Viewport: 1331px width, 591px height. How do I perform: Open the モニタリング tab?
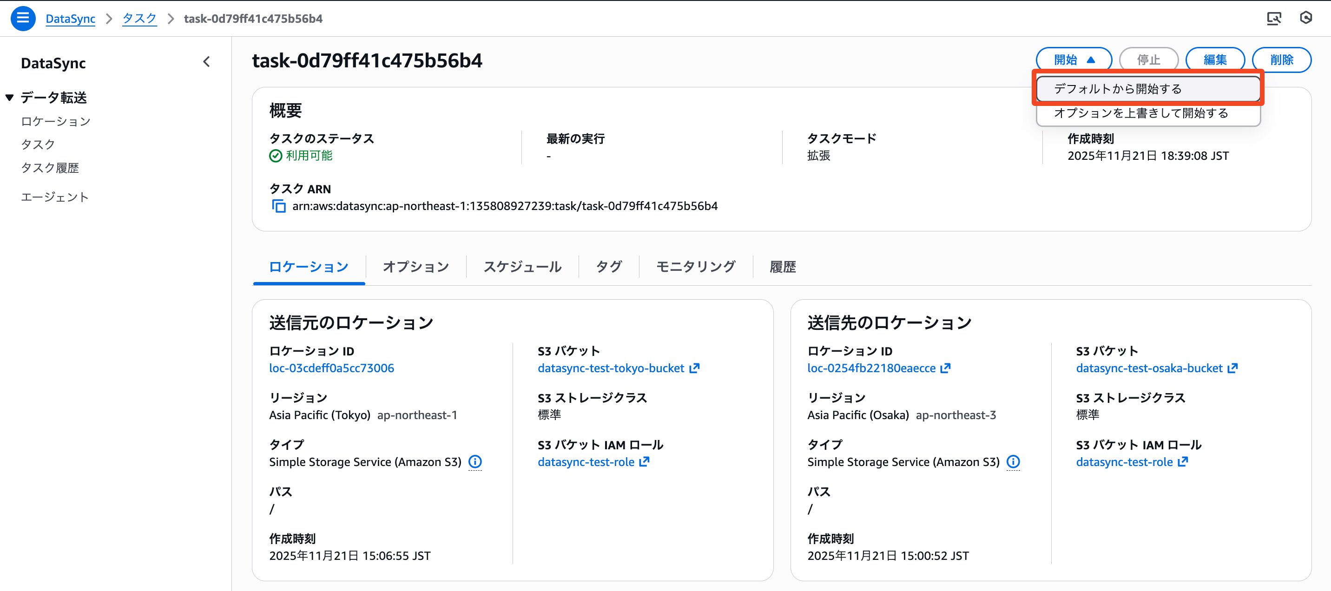pos(695,267)
